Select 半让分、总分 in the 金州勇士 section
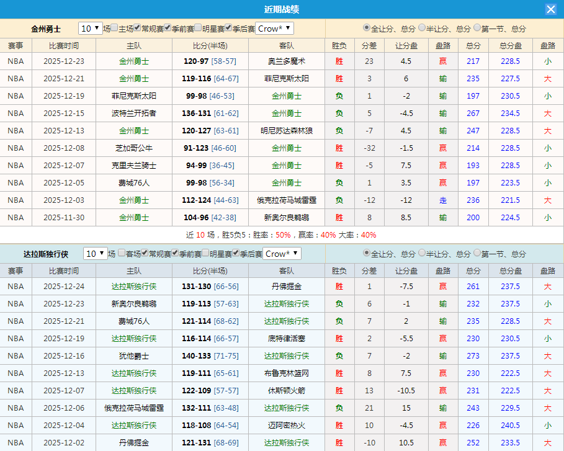The image size is (564, 451). [422, 28]
